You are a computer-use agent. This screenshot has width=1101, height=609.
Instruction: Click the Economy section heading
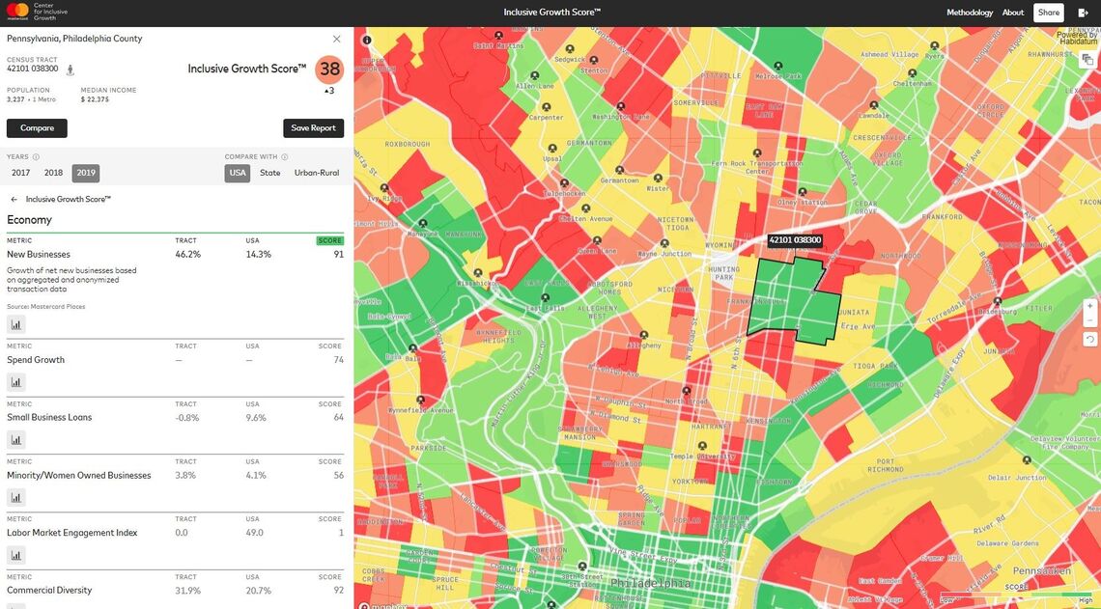click(x=30, y=220)
